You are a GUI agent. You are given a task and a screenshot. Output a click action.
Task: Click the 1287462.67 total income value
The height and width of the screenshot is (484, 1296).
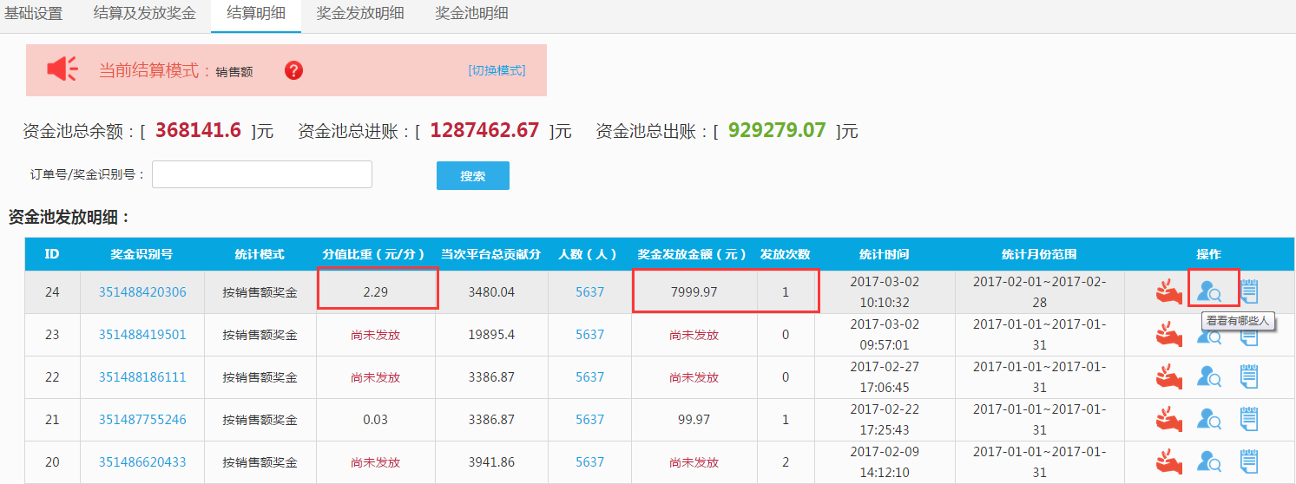pos(484,131)
